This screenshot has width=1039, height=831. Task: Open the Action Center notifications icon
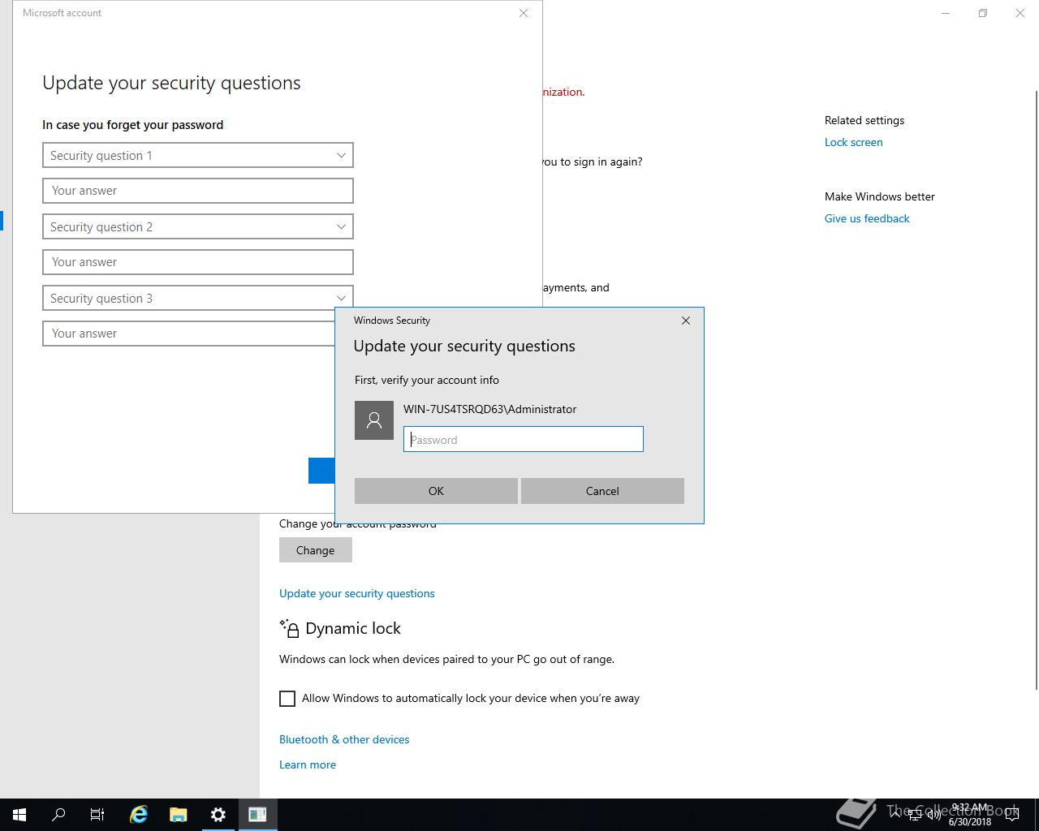coord(1012,815)
